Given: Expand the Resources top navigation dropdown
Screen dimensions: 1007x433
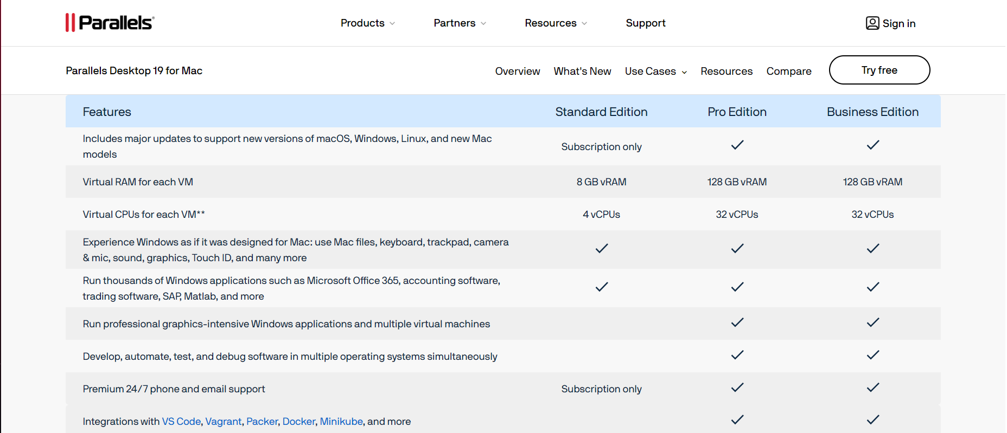Looking at the screenshot, I should pyautogui.click(x=555, y=23).
